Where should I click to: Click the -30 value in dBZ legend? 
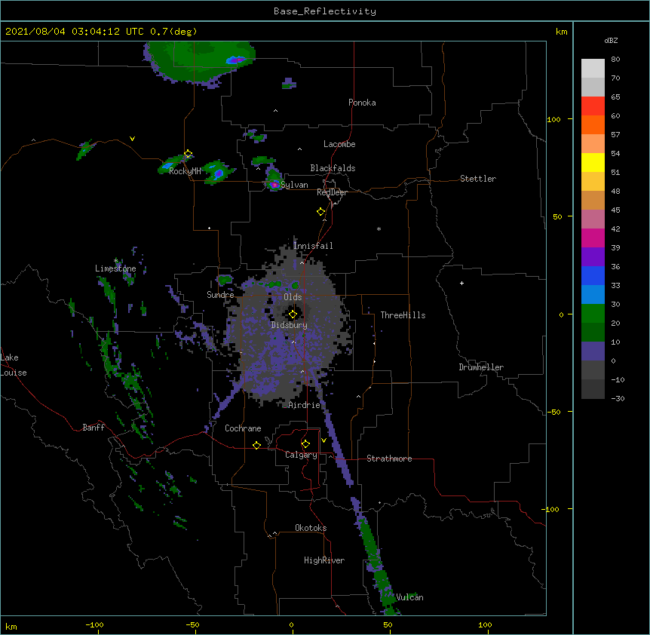pos(618,399)
